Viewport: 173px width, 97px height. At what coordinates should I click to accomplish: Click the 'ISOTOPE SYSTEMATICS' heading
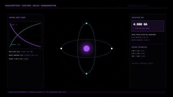(139, 47)
